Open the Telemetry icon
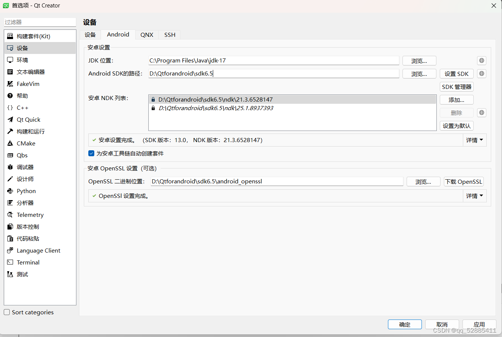This screenshot has height=337, width=502. coord(10,215)
